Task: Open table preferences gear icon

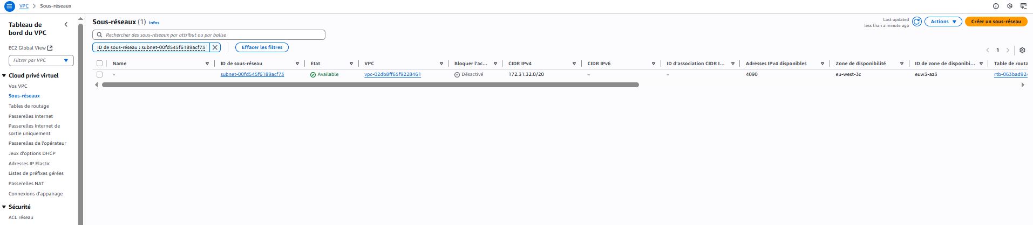Action: (x=1022, y=50)
